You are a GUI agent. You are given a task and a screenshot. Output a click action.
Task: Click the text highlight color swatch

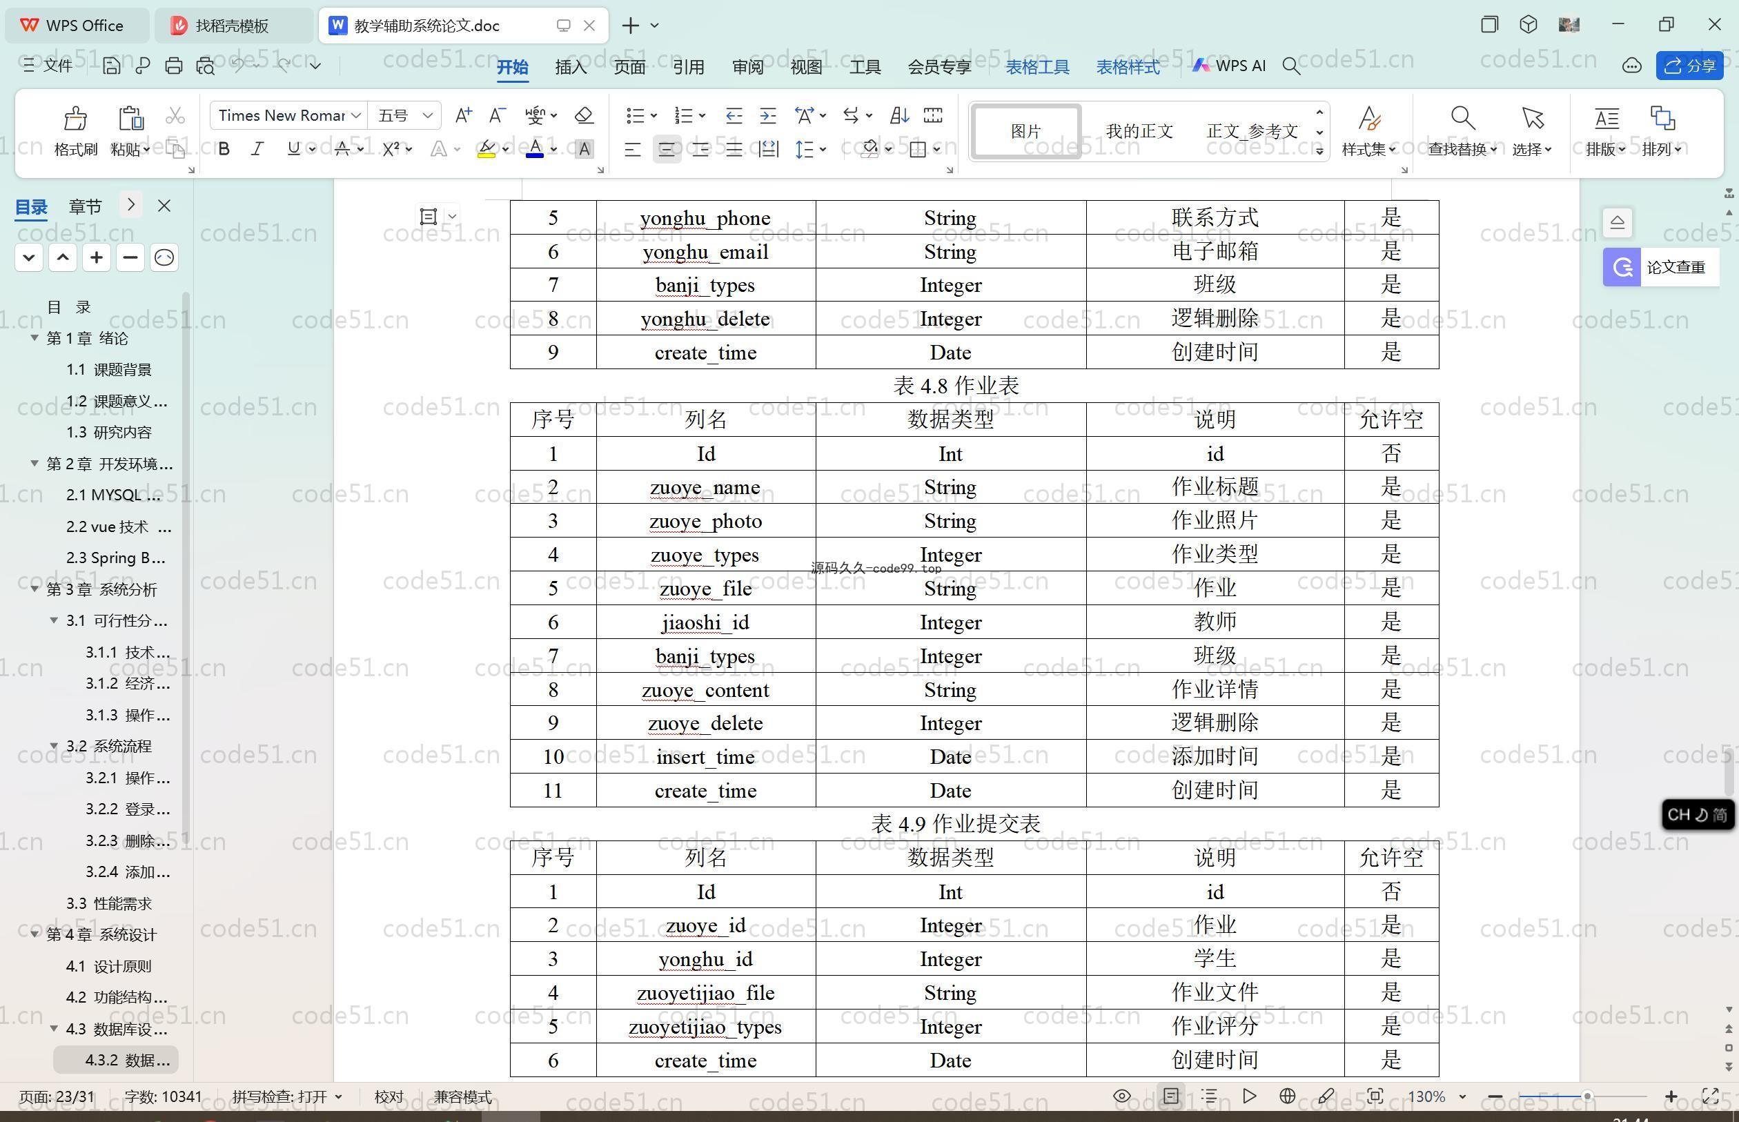[487, 149]
